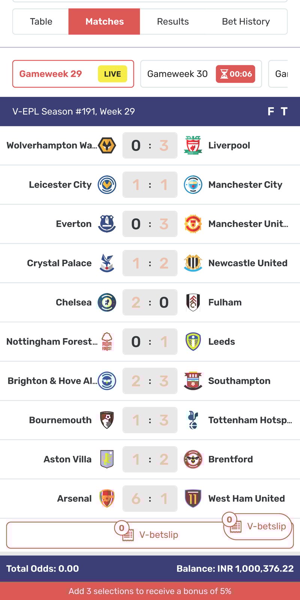The height and width of the screenshot is (600, 300).
Task: Click the Arsenal team badge
Action: 107,498
